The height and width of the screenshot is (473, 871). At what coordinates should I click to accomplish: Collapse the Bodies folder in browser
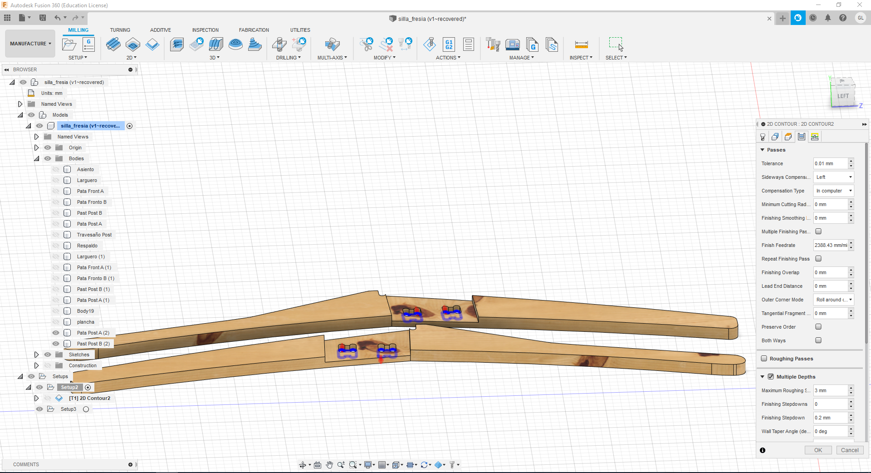37,158
